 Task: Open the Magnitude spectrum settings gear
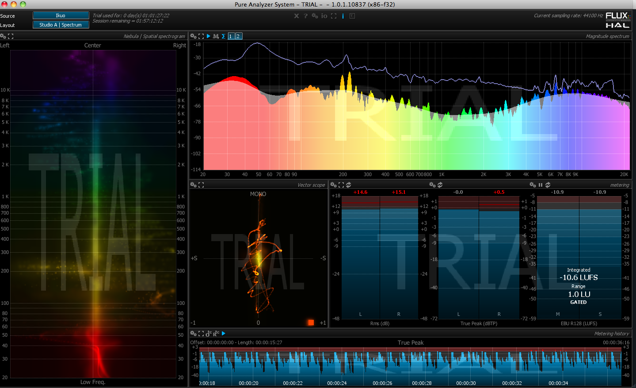193,36
